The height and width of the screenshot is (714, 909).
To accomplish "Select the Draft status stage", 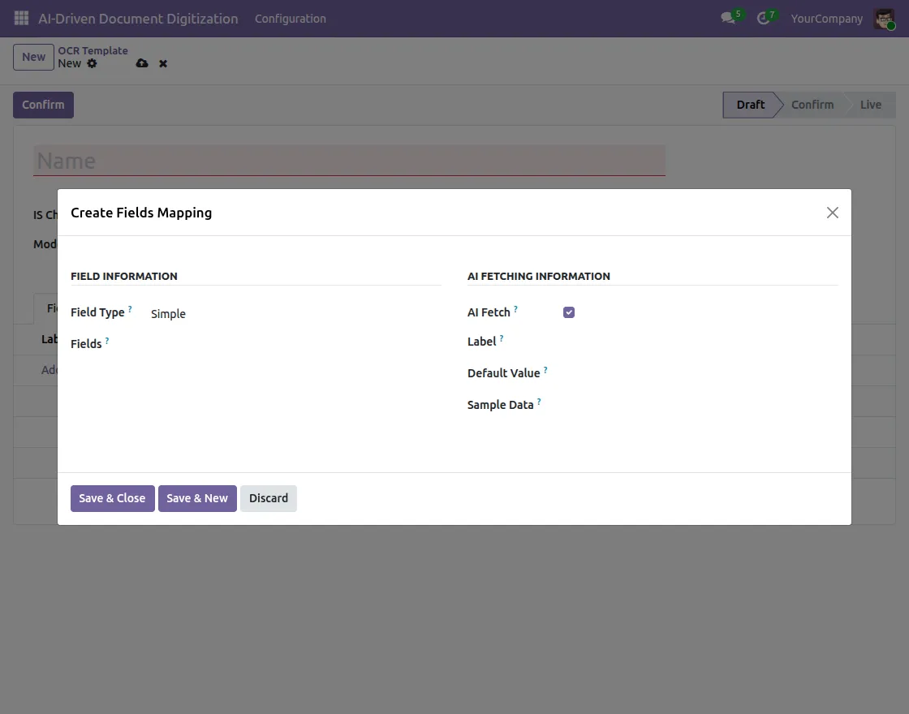I will pos(750,105).
